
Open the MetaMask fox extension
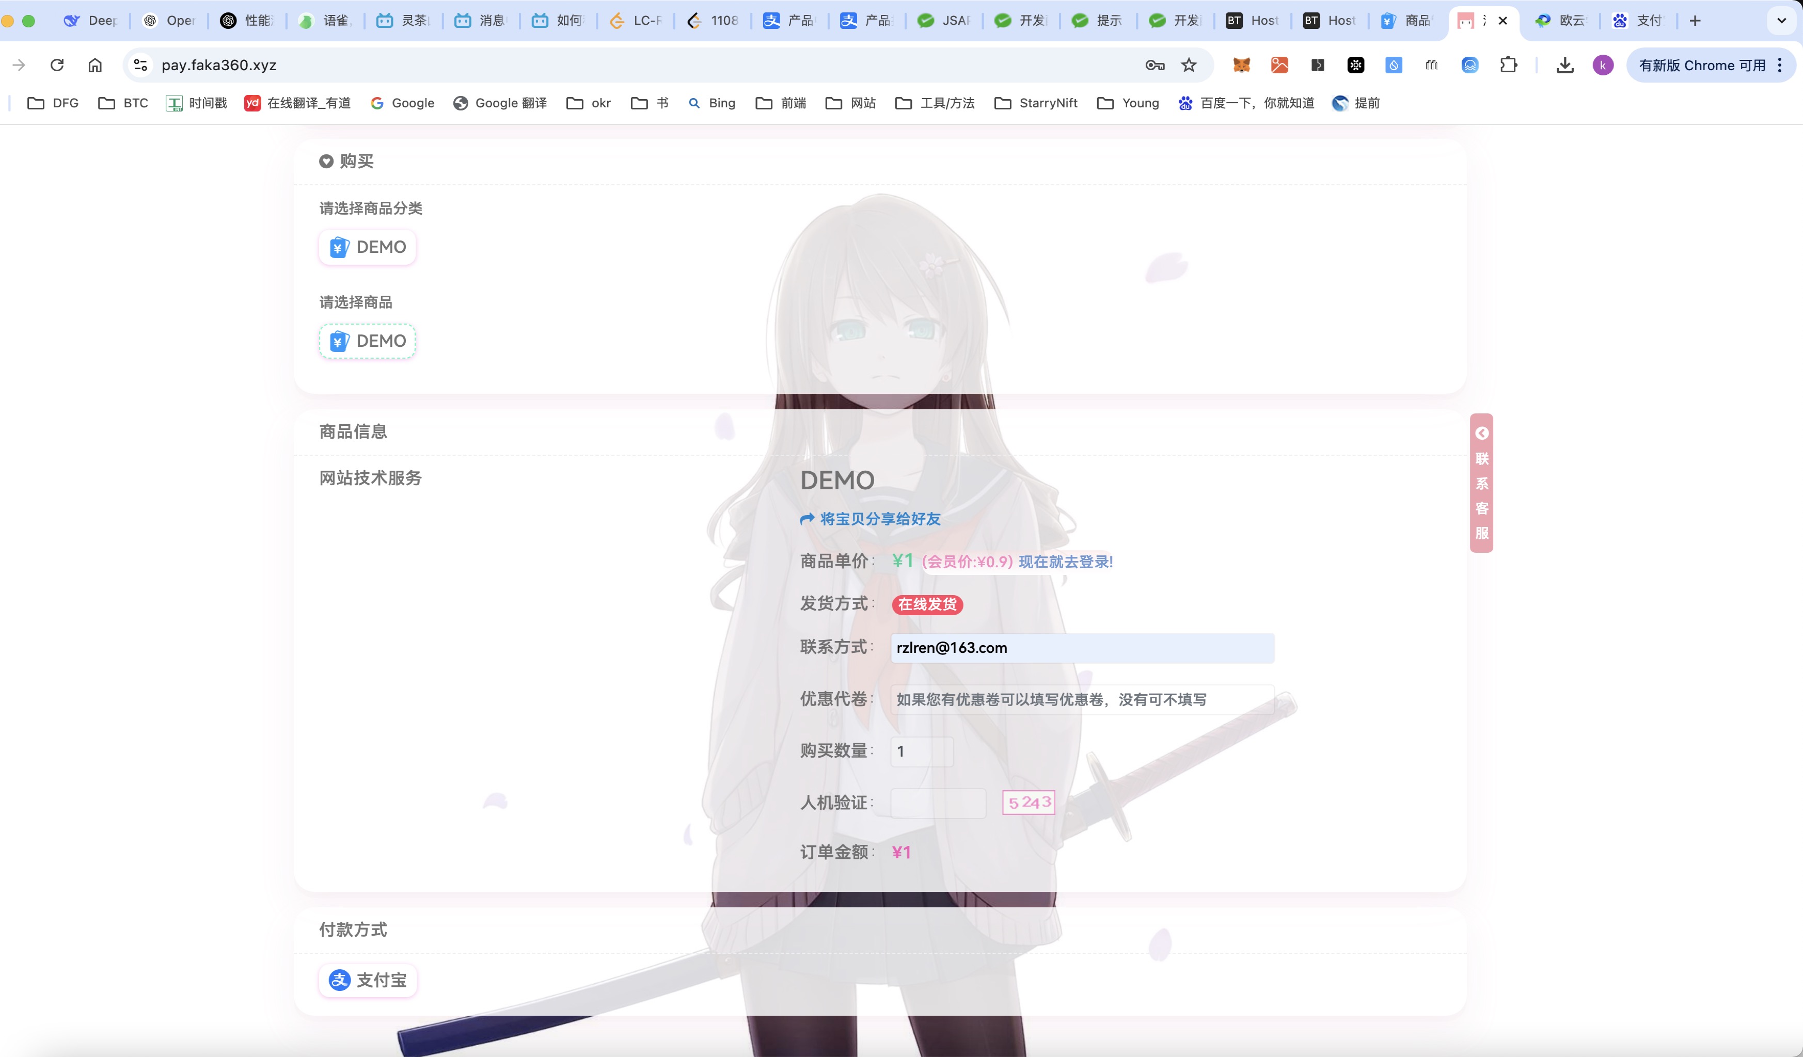point(1241,65)
